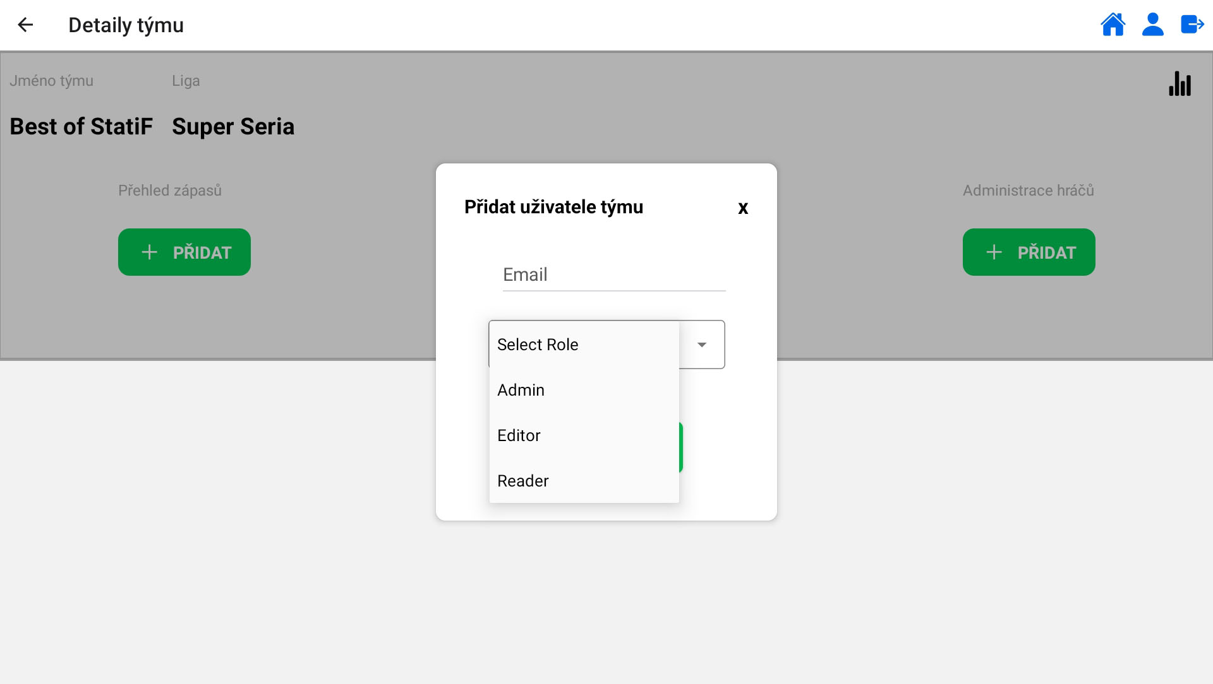1213x684 pixels.
Task: Go back using the arrow icon
Action: click(x=25, y=25)
